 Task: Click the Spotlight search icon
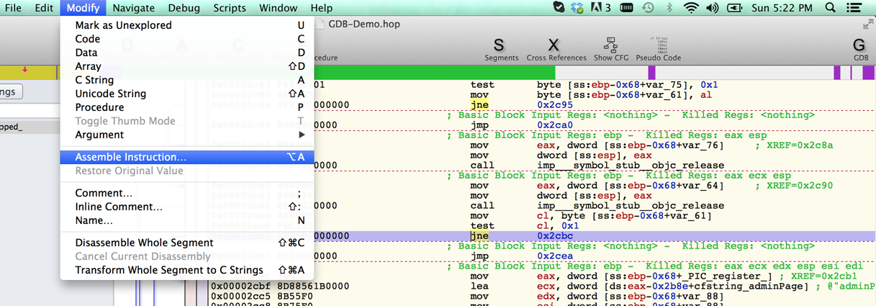pos(830,8)
